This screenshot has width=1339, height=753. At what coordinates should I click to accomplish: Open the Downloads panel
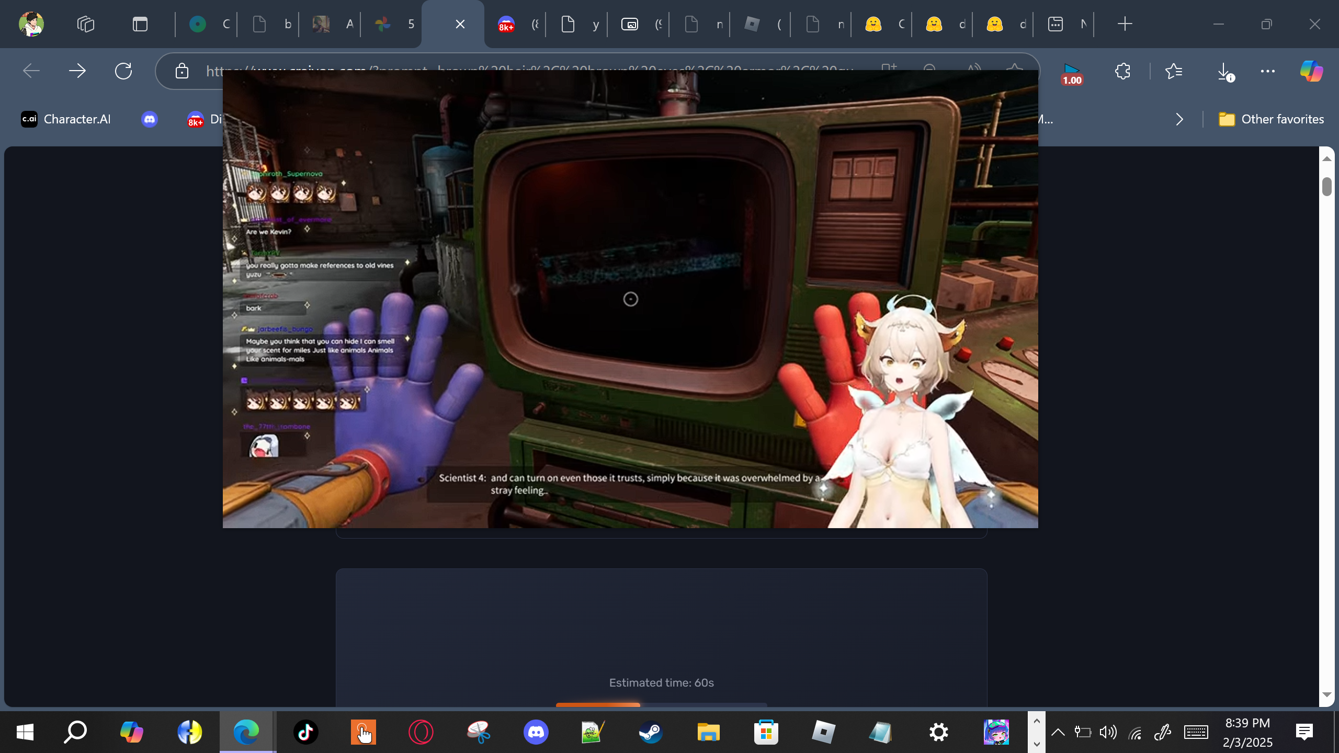pyautogui.click(x=1225, y=72)
